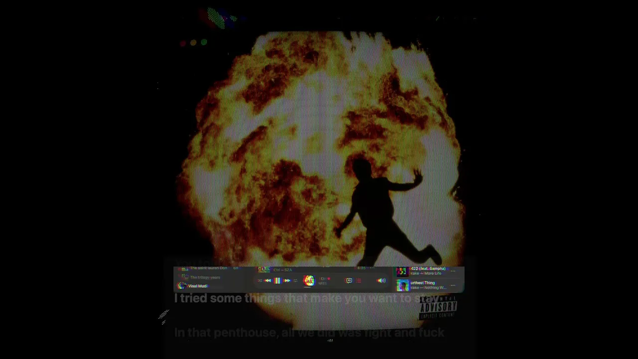Jump to lyric "I tried some things"

click(x=306, y=298)
